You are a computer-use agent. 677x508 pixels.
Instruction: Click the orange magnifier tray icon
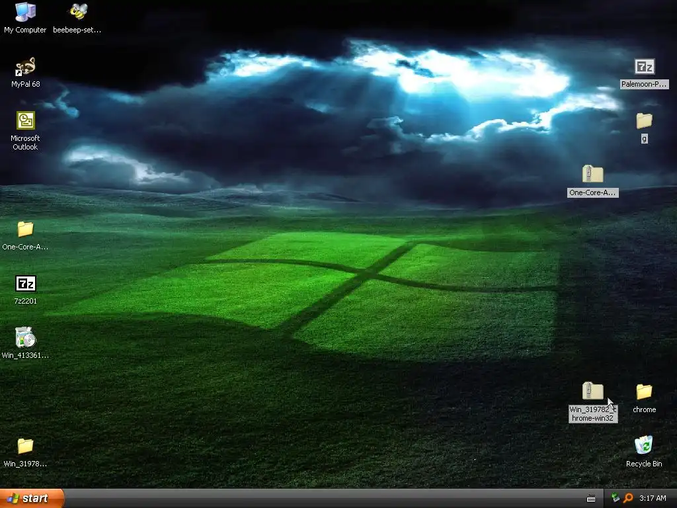coord(628,498)
